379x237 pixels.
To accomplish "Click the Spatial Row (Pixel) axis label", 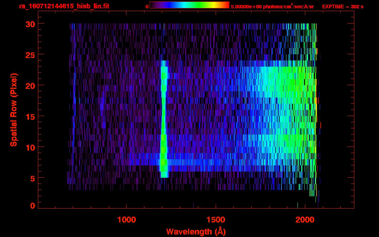I will [x=13, y=110].
